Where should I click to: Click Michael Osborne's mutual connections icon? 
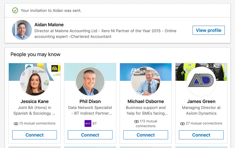pos(136,121)
